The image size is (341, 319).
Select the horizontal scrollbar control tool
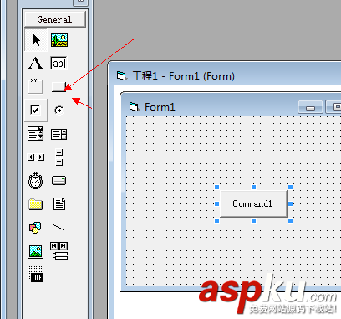click(36, 157)
